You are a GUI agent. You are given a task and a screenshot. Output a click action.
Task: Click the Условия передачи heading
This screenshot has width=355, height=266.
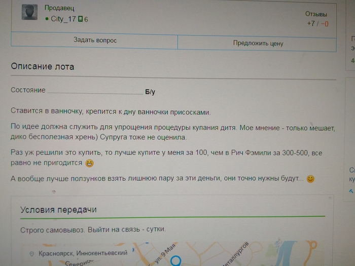pos(58,210)
